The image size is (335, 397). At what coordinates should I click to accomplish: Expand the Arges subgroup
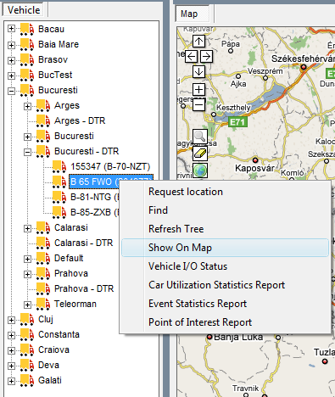[27, 106]
